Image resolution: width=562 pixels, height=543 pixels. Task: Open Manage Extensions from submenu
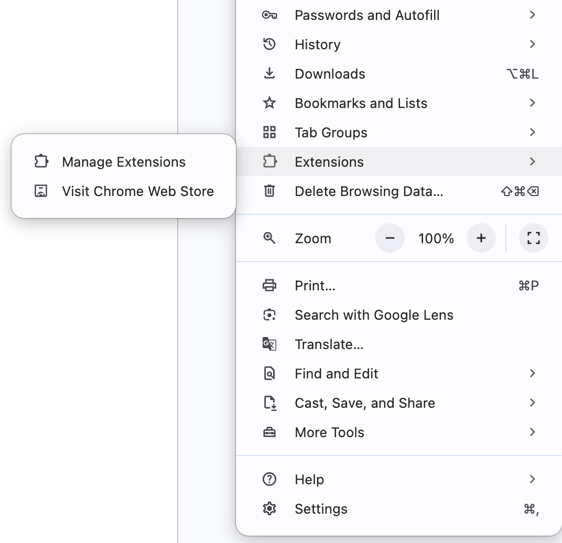(x=124, y=162)
